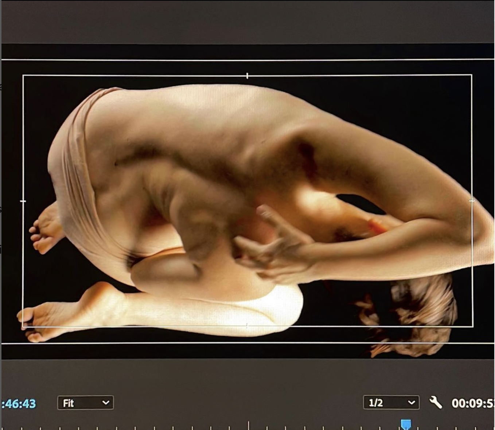
Task: Open the Settings wrench menu
Action: pos(436,402)
